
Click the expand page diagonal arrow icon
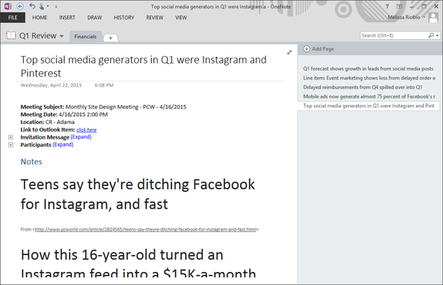[289, 52]
